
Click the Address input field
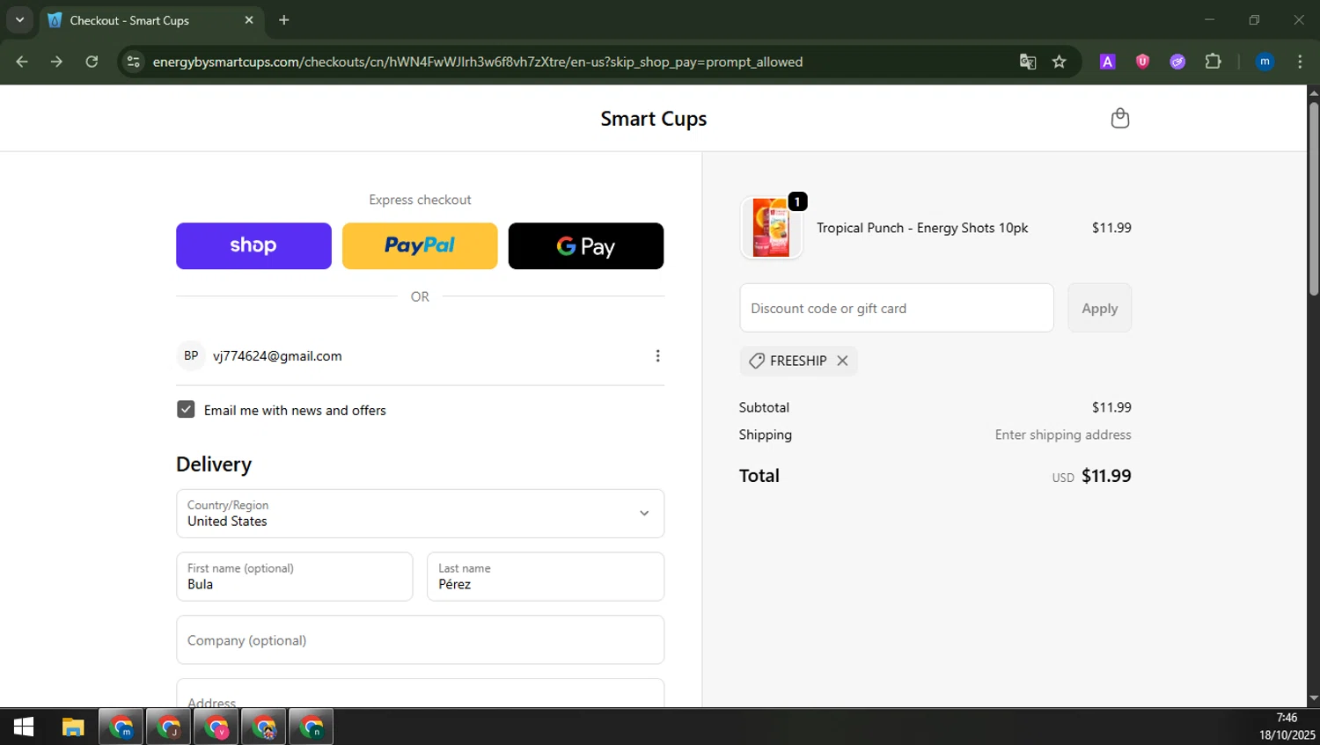coord(420,693)
